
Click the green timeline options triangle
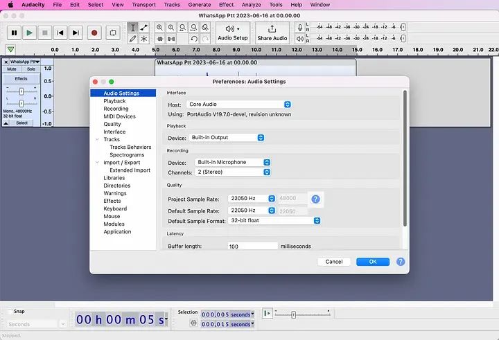pos(10,50)
